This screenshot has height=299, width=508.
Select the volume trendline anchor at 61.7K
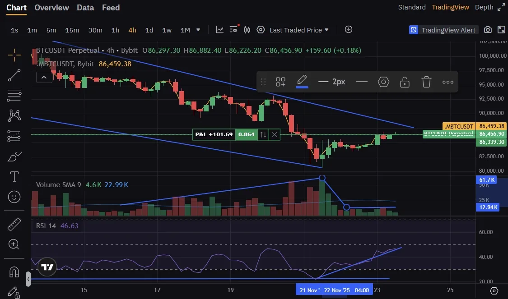click(322, 178)
